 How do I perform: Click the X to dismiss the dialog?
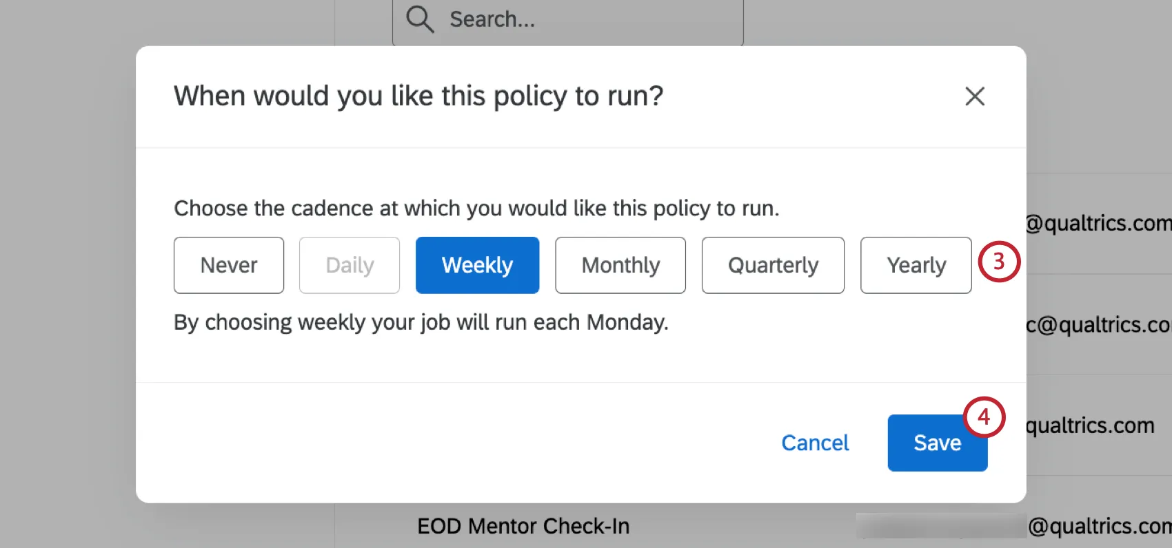[x=974, y=96]
